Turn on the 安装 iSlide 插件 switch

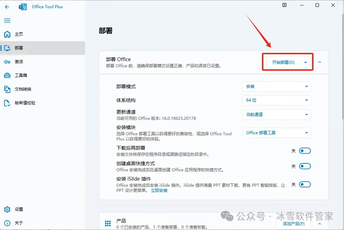pyautogui.click(x=305, y=184)
